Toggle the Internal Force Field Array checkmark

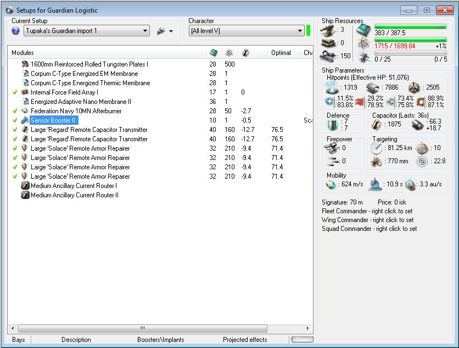click(15, 92)
